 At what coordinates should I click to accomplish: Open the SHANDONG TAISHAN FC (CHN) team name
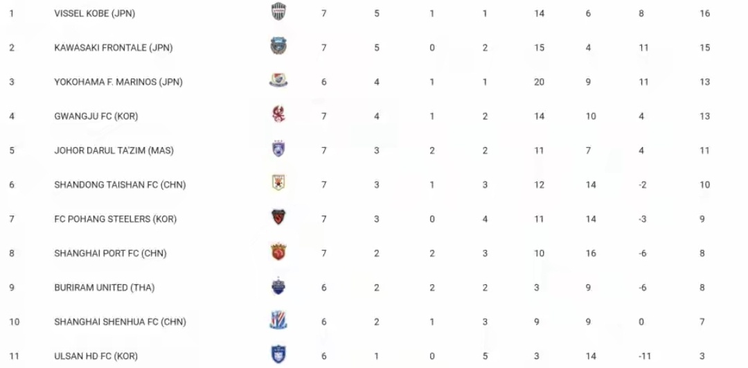tap(120, 185)
